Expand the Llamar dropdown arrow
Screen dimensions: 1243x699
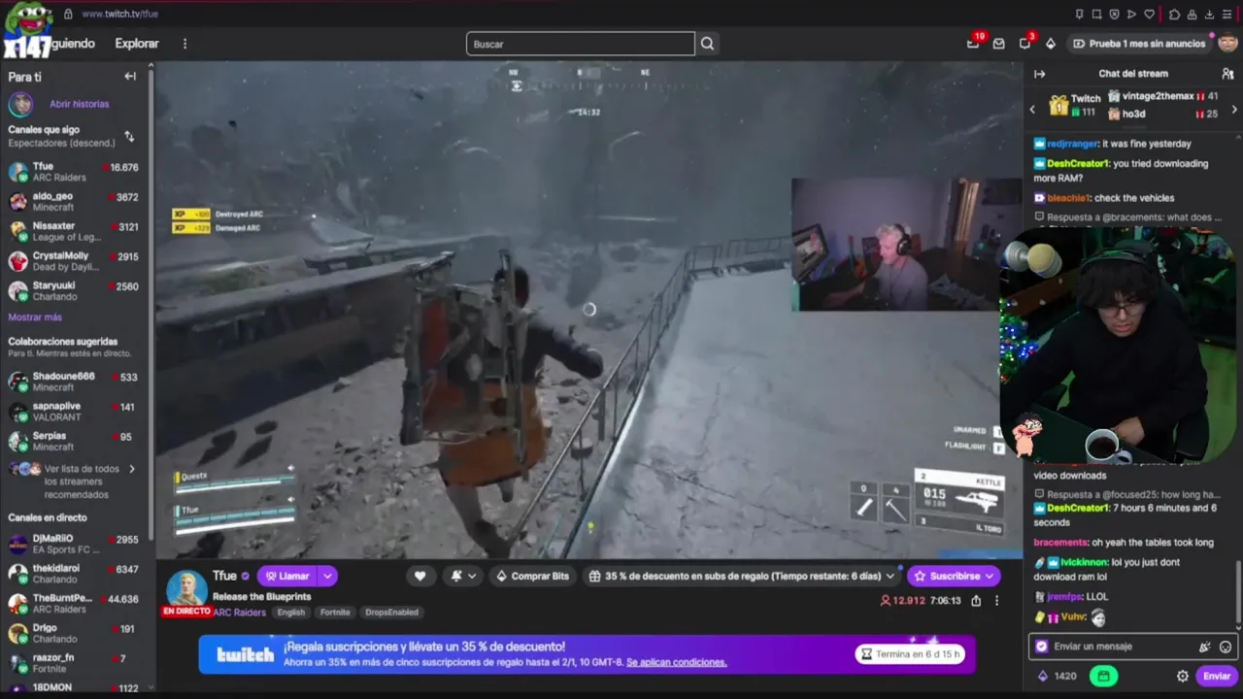327,576
